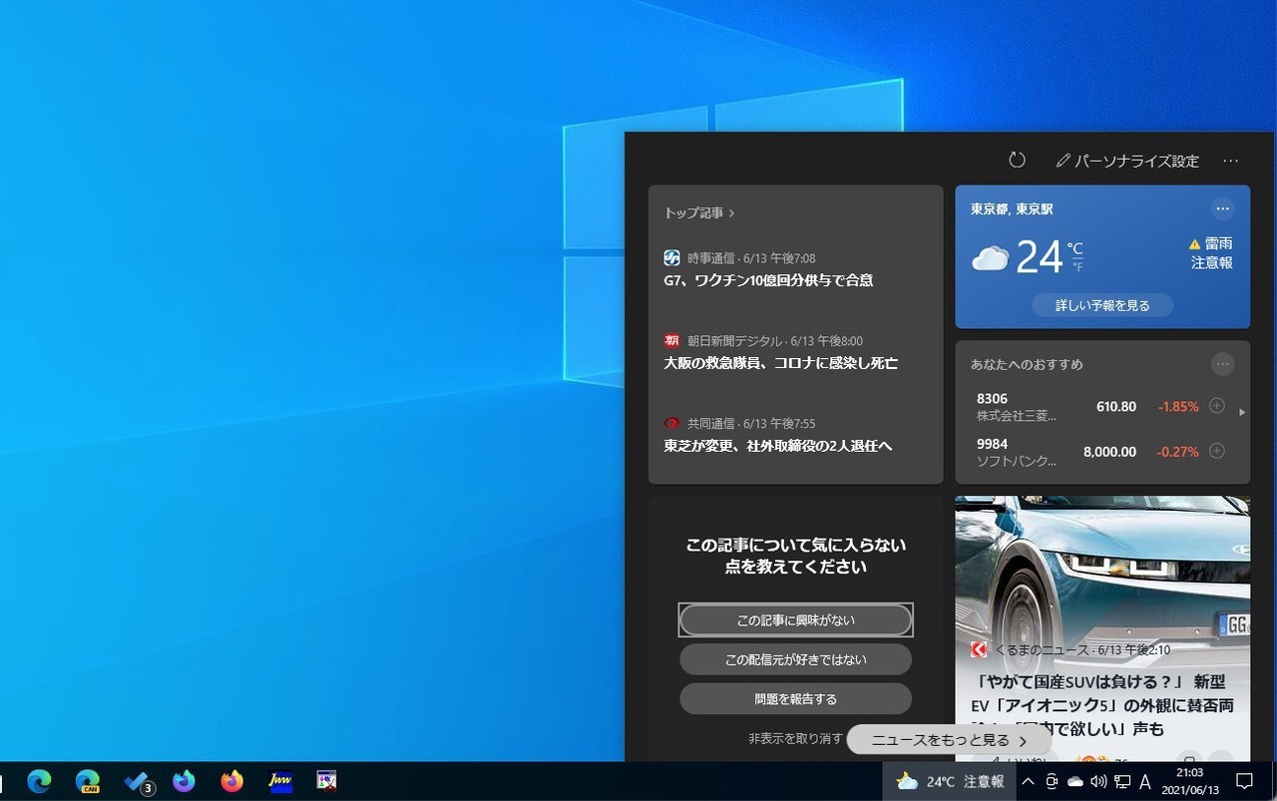
Task: Open the あなたへのおすすめ card's options menu
Action: point(1222,364)
